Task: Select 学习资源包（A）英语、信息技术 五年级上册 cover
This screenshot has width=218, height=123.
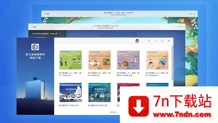Action: click(x=128, y=60)
